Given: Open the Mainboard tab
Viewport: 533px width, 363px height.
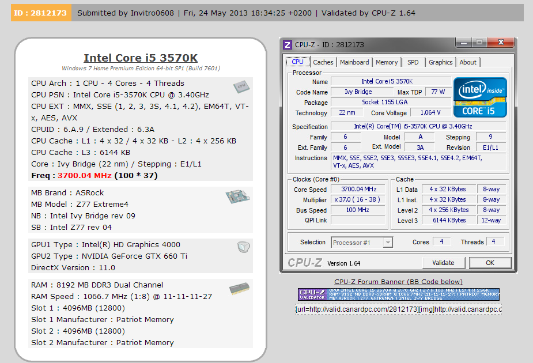Looking at the screenshot, I should [x=354, y=62].
